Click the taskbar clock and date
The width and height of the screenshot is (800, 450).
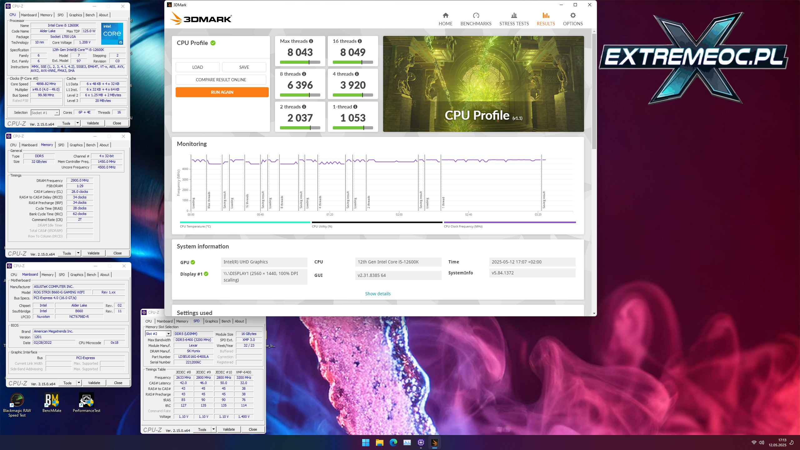pos(777,442)
